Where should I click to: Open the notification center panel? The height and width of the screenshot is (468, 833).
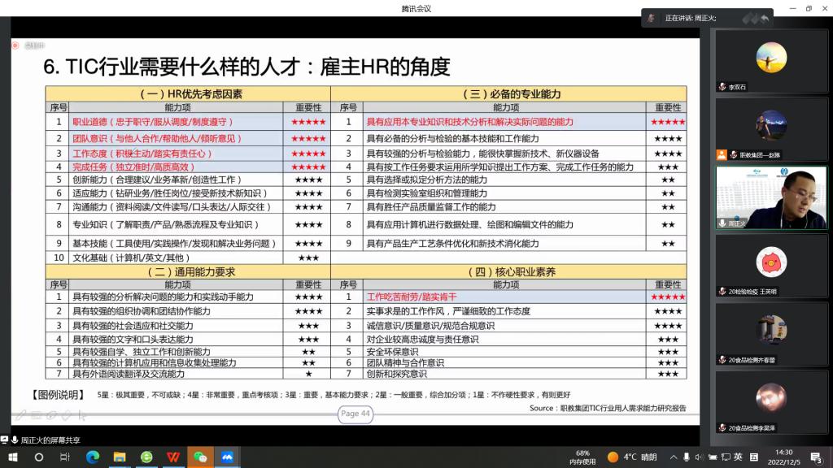pos(816,457)
